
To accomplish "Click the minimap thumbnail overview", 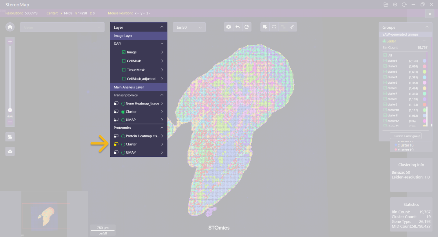I will coord(44,214).
